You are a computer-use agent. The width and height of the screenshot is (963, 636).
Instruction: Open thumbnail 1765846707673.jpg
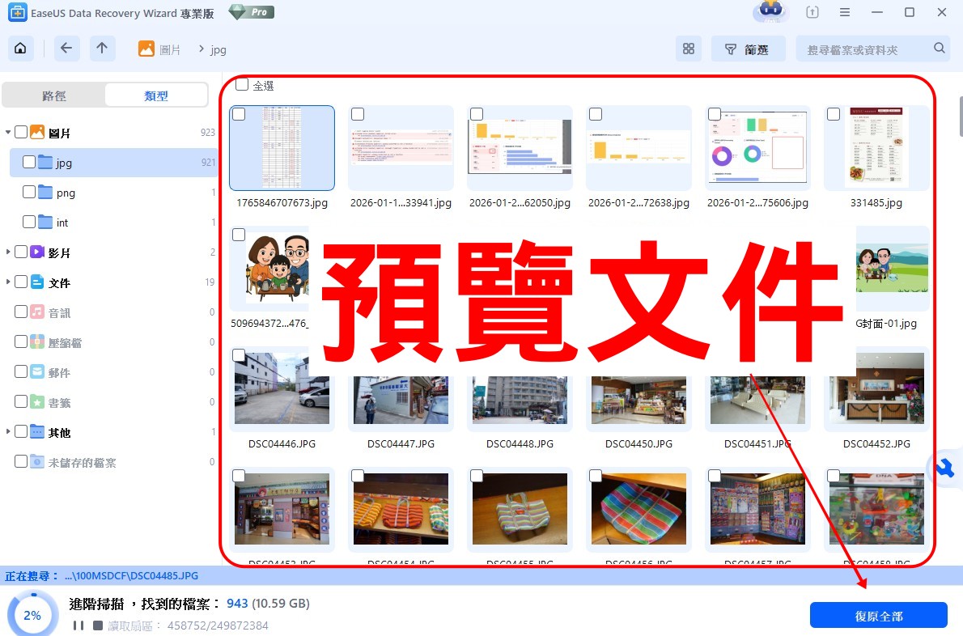point(282,148)
